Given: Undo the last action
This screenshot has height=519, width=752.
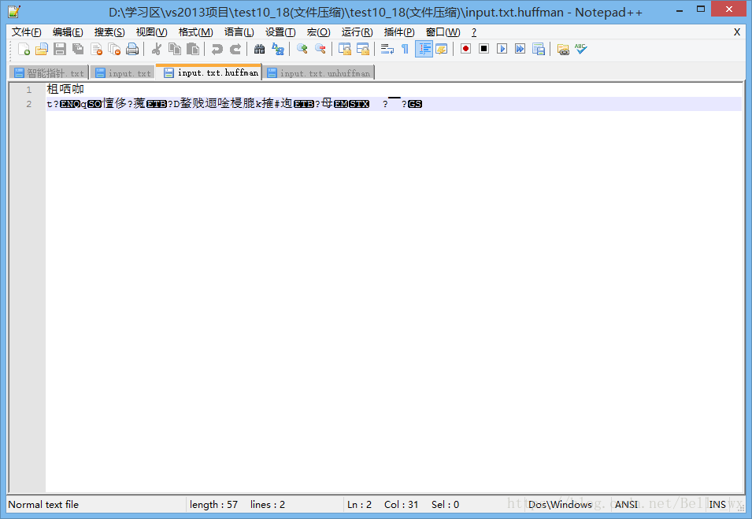Looking at the screenshot, I should point(217,49).
